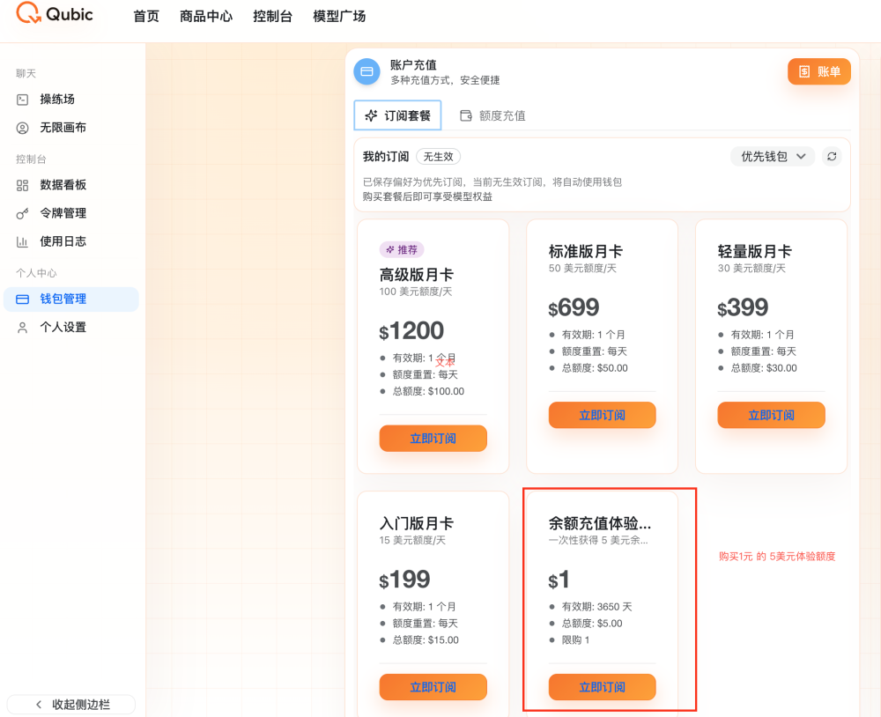Subscribe to 入门版月卡 with 立即订阅
Screen dimensions: 881x717
(433, 687)
